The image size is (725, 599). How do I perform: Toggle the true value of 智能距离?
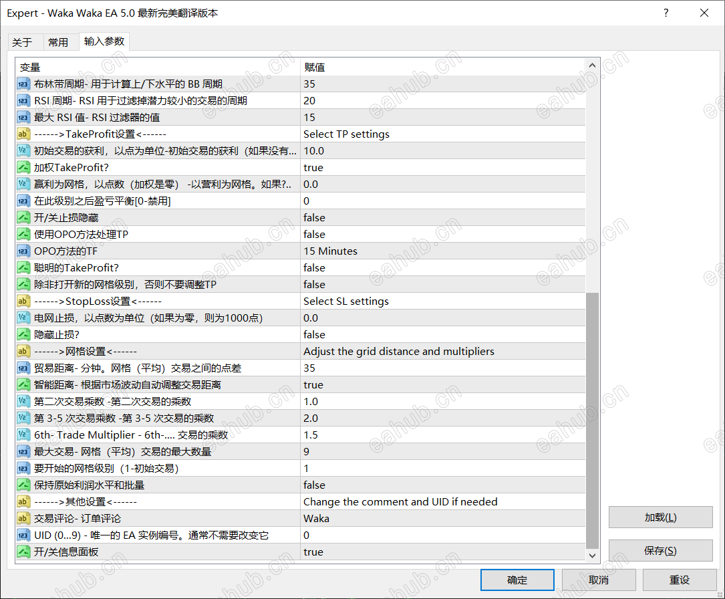(443, 385)
